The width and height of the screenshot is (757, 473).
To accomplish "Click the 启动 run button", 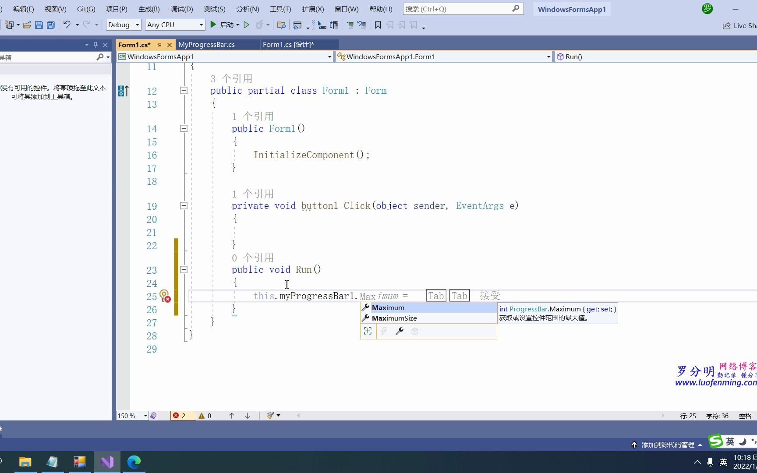I will pos(224,25).
